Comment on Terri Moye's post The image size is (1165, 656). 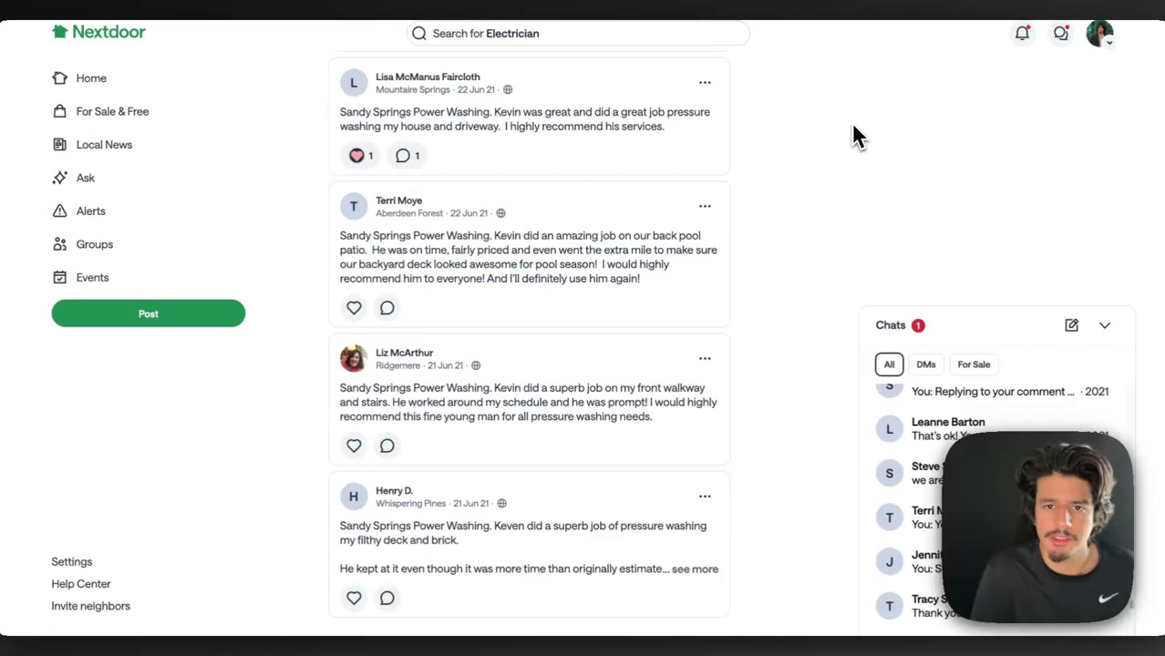387,308
